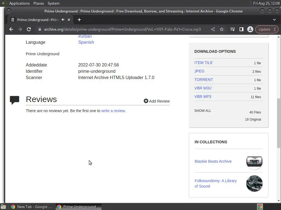Open the Blackie Beats Archive collection
Viewport: 281px width, 210px height.
[213, 161]
